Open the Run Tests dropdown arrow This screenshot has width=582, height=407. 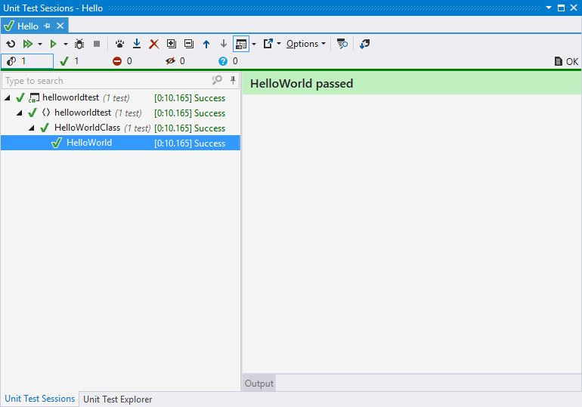coord(63,45)
